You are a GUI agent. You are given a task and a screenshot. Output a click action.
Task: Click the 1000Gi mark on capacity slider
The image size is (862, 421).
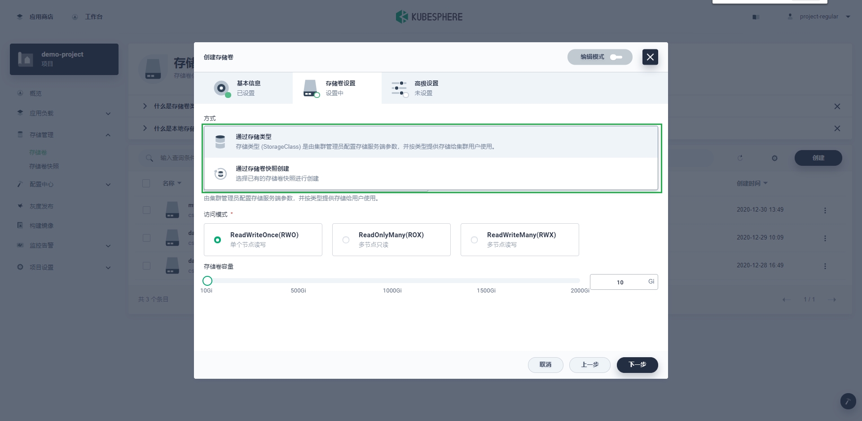(392, 291)
